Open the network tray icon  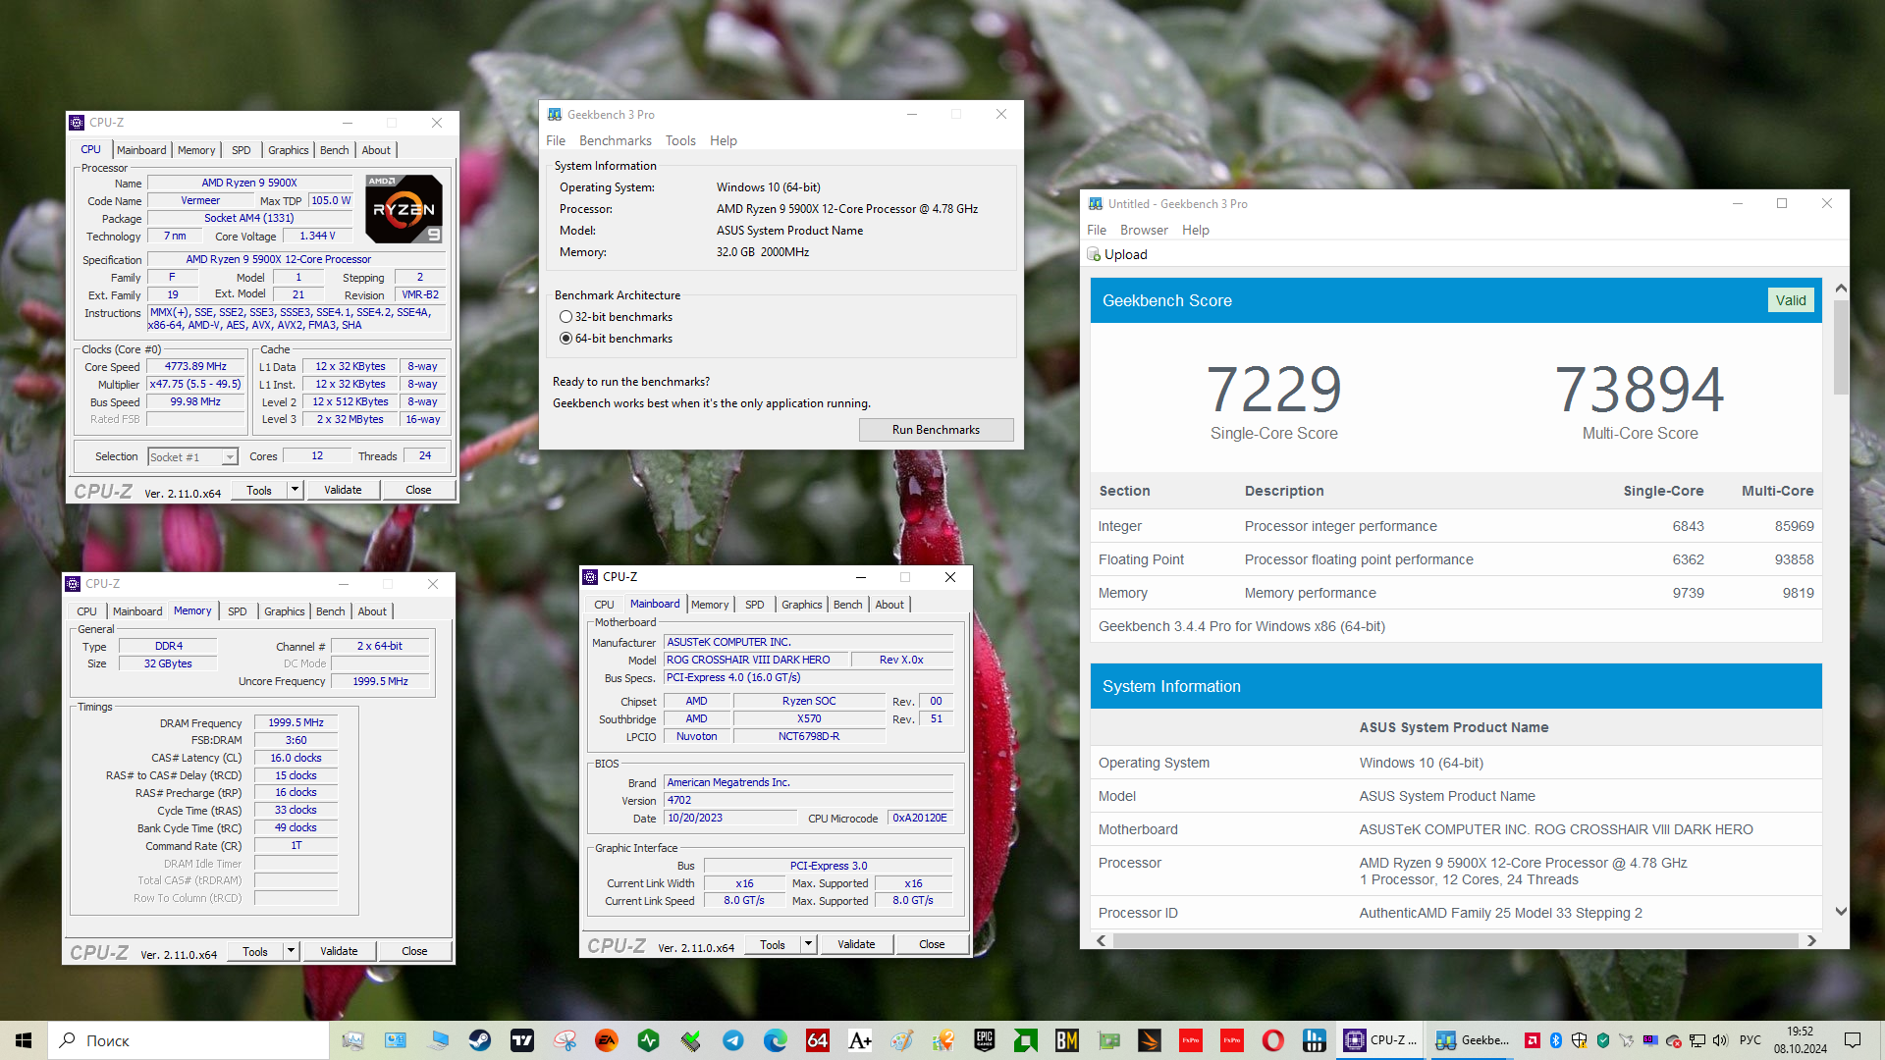[1697, 1040]
